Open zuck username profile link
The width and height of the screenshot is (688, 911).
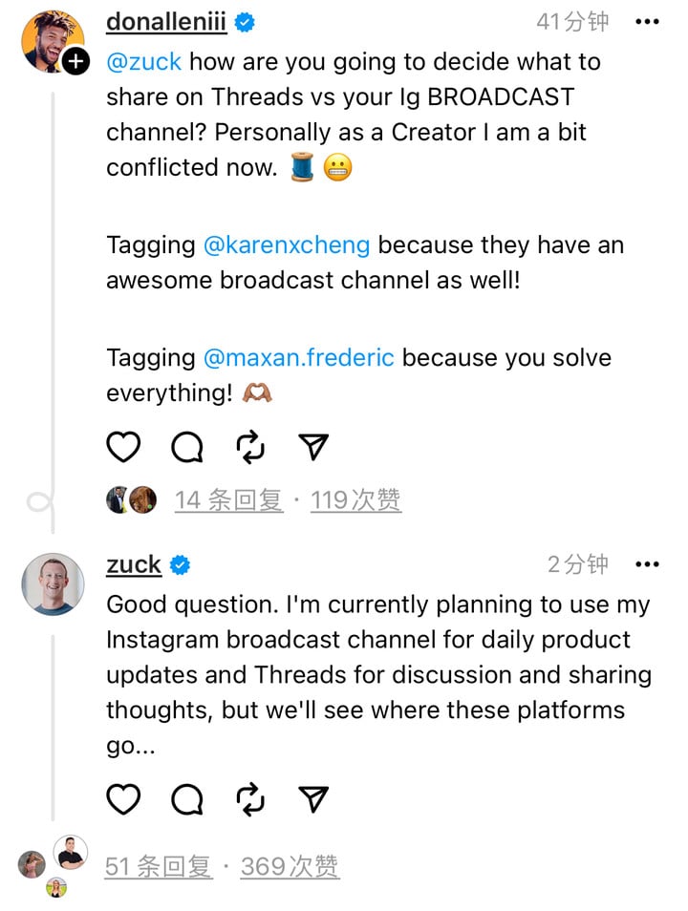click(134, 564)
